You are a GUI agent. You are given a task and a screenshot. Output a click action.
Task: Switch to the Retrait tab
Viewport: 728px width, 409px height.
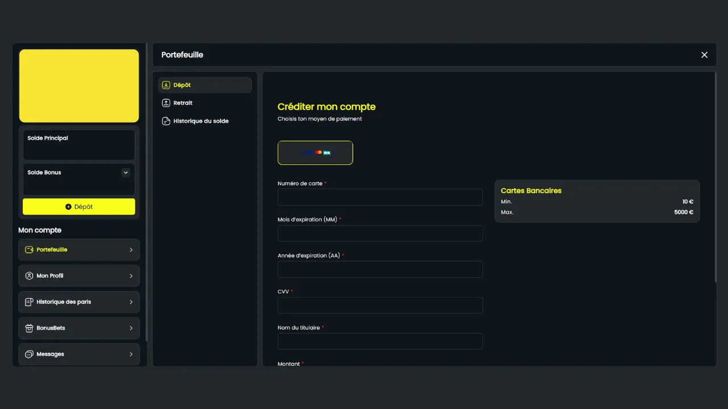point(205,103)
